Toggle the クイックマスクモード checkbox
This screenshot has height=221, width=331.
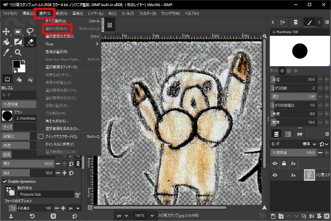[x=41, y=137]
